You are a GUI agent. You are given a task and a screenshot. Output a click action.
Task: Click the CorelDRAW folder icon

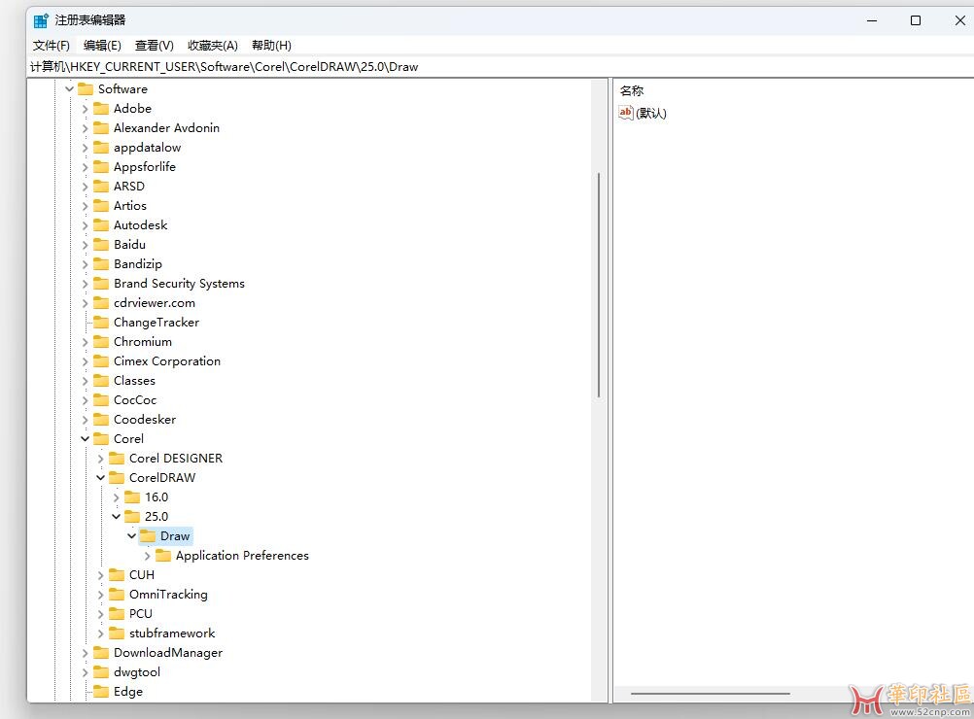(116, 477)
